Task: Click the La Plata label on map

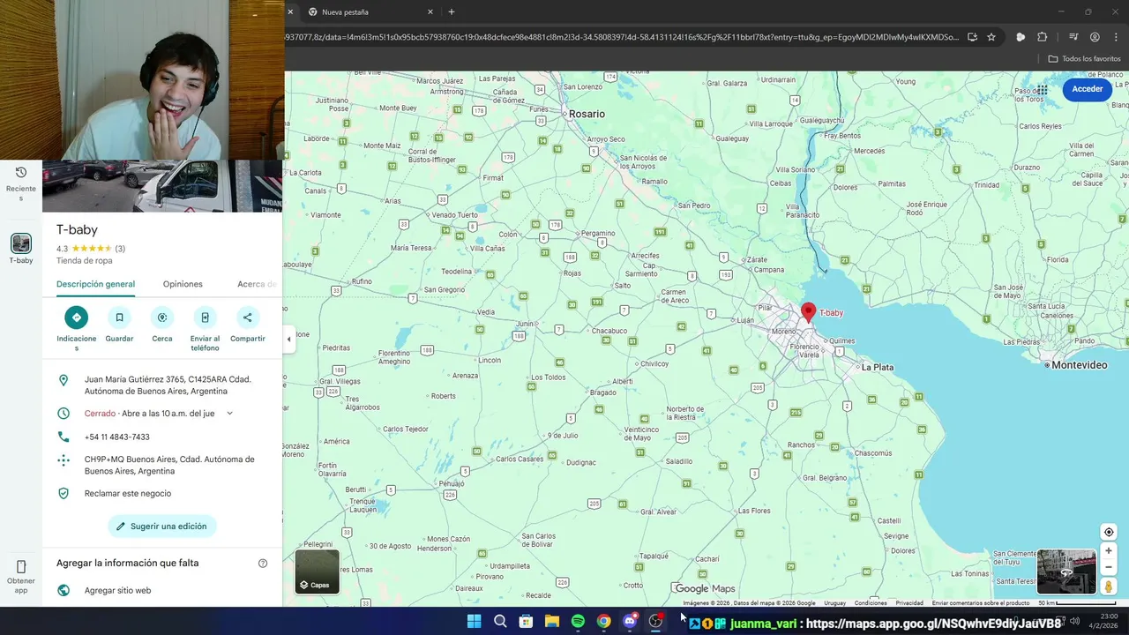Action: pos(877,367)
